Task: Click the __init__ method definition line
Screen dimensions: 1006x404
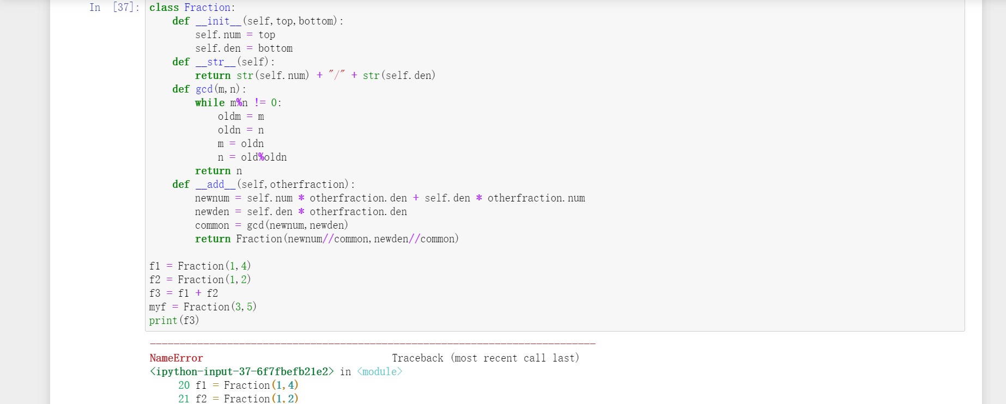Action: (x=258, y=21)
